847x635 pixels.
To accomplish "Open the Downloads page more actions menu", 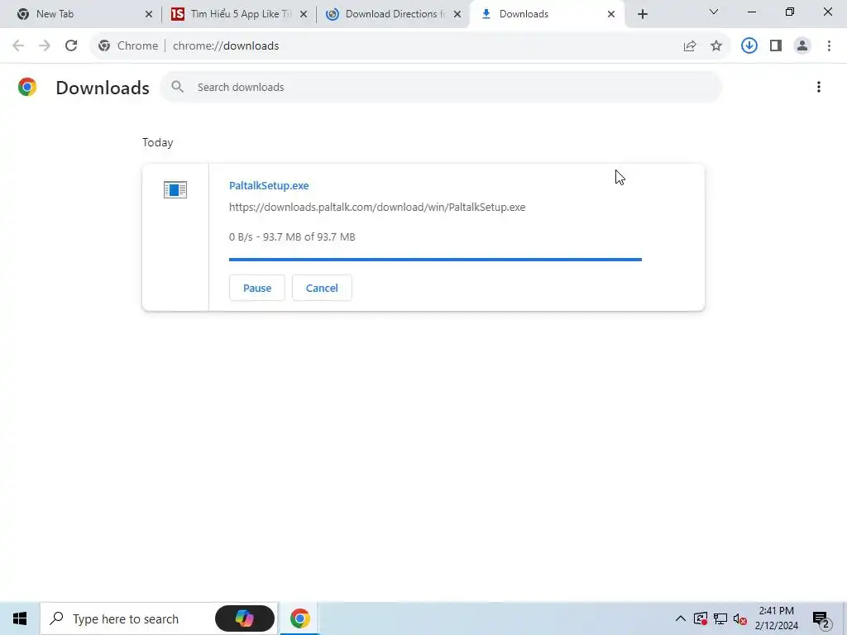I will [x=818, y=87].
